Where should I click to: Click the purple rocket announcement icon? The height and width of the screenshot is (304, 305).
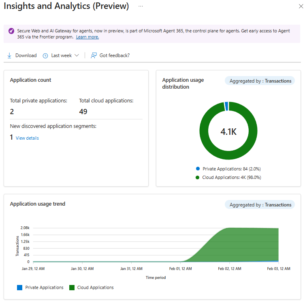(x=11, y=31)
